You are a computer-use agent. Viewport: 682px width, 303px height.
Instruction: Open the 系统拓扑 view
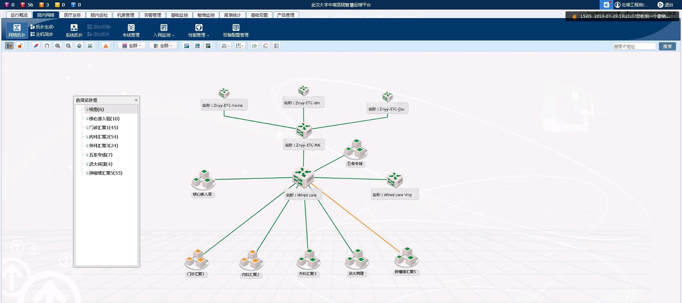pyautogui.click(x=74, y=31)
